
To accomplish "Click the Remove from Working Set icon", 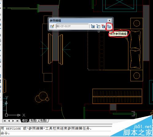I will tap(98, 26).
